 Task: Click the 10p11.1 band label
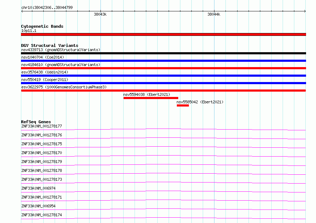coord(29,31)
